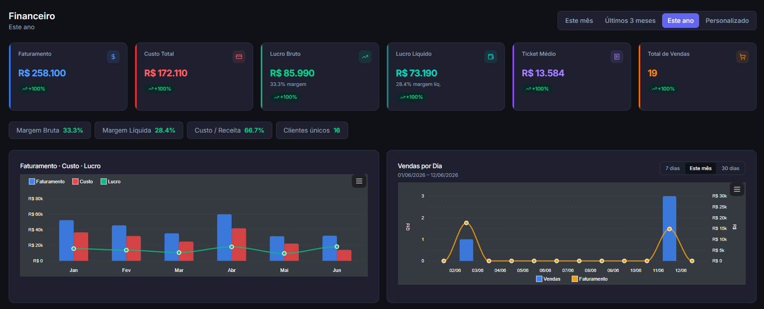The image size is (764, 309).
Task: Click the date range 01/06/2026 – 12/06/2026
Action: click(428, 175)
